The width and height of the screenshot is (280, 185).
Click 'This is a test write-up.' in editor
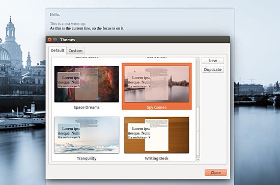pyautogui.click(x=68, y=23)
